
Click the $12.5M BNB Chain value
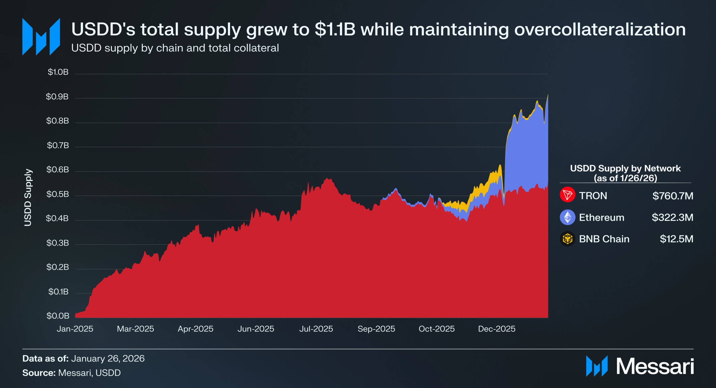coord(676,239)
